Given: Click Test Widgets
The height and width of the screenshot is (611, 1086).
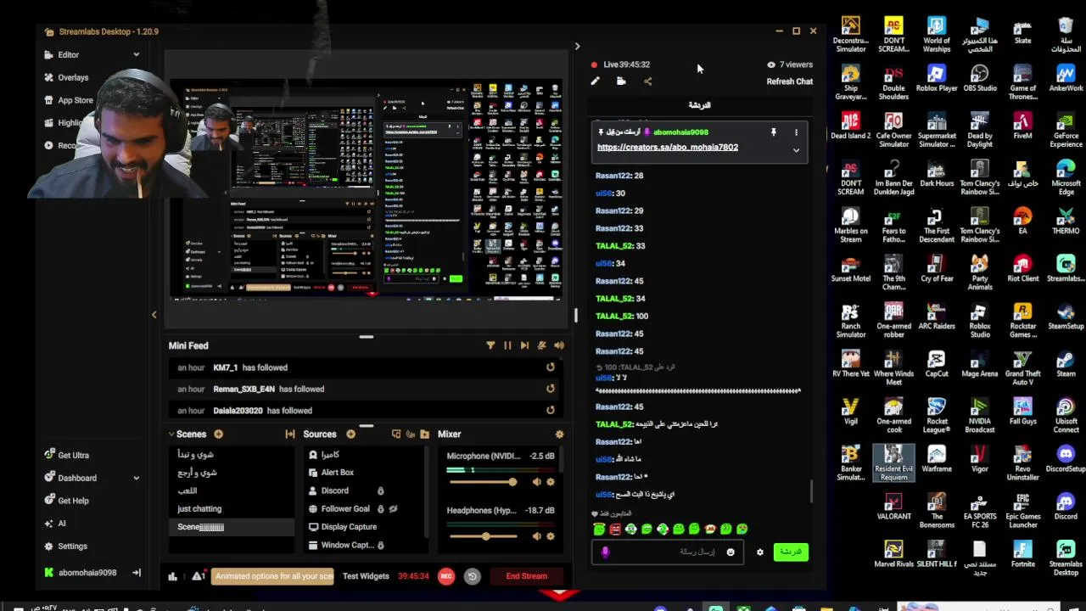Looking at the screenshot, I should [x=366, y=576].
